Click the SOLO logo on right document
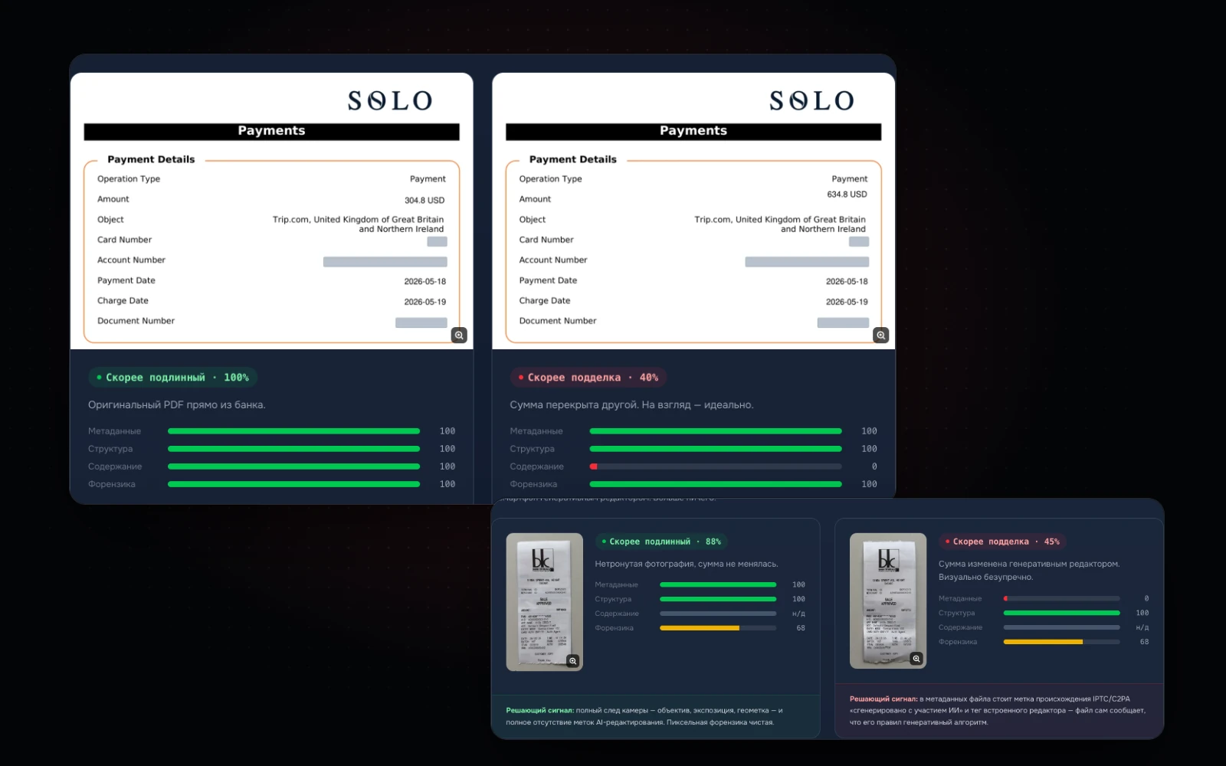This screenshot has width=1226, height=766. pyautogui.click(x=811, y=100)
